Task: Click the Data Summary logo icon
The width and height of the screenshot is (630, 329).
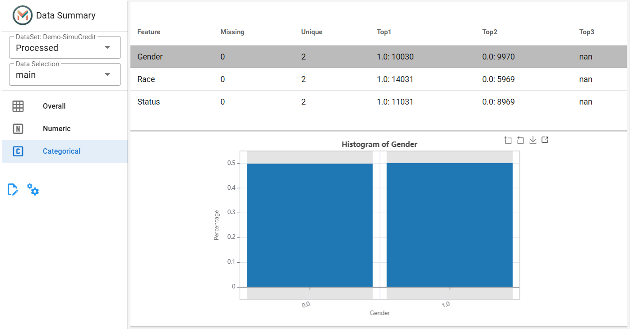Action: (x=23, y=16)
